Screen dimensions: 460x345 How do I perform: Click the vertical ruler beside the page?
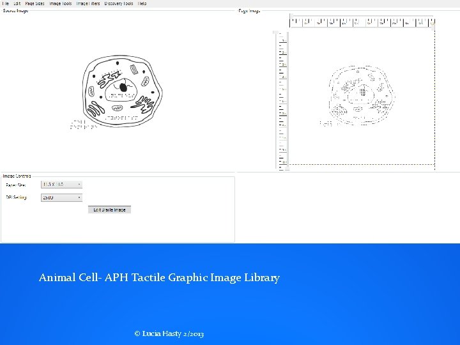click(283, 100)
